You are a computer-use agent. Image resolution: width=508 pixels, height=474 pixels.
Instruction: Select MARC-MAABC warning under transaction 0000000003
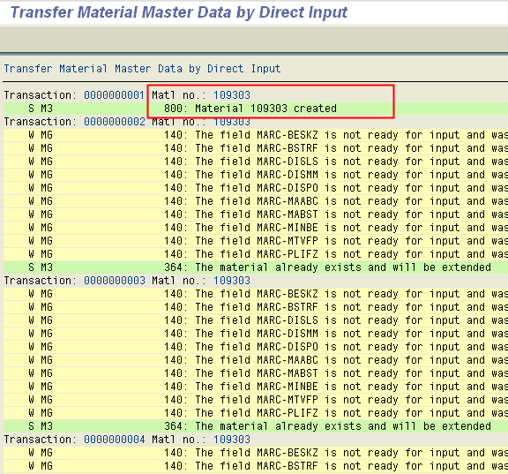point(256,360)
